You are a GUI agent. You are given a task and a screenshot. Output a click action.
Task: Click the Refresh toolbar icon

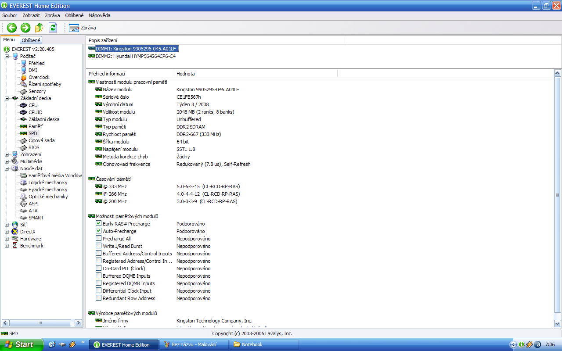click(x=53, y=28)
